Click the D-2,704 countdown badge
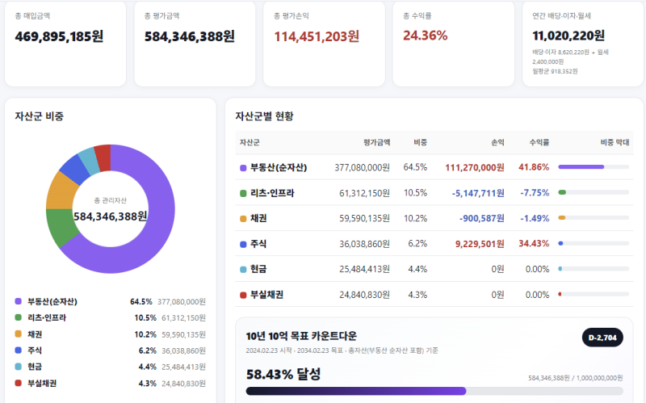The image size is (646, 403). pyautogui.click(x=602, y=338)
